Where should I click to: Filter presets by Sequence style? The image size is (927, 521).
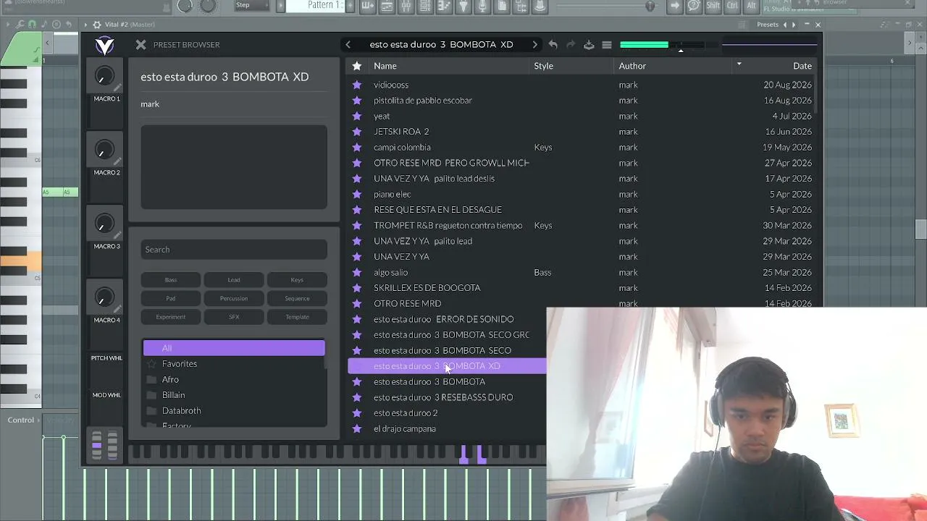pyautogui.click(x=297, y=298)
